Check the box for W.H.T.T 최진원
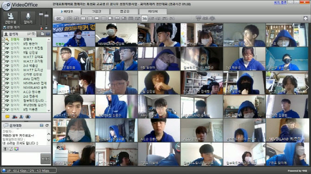This screenshot has height=174, width=311. click(3, 48)
